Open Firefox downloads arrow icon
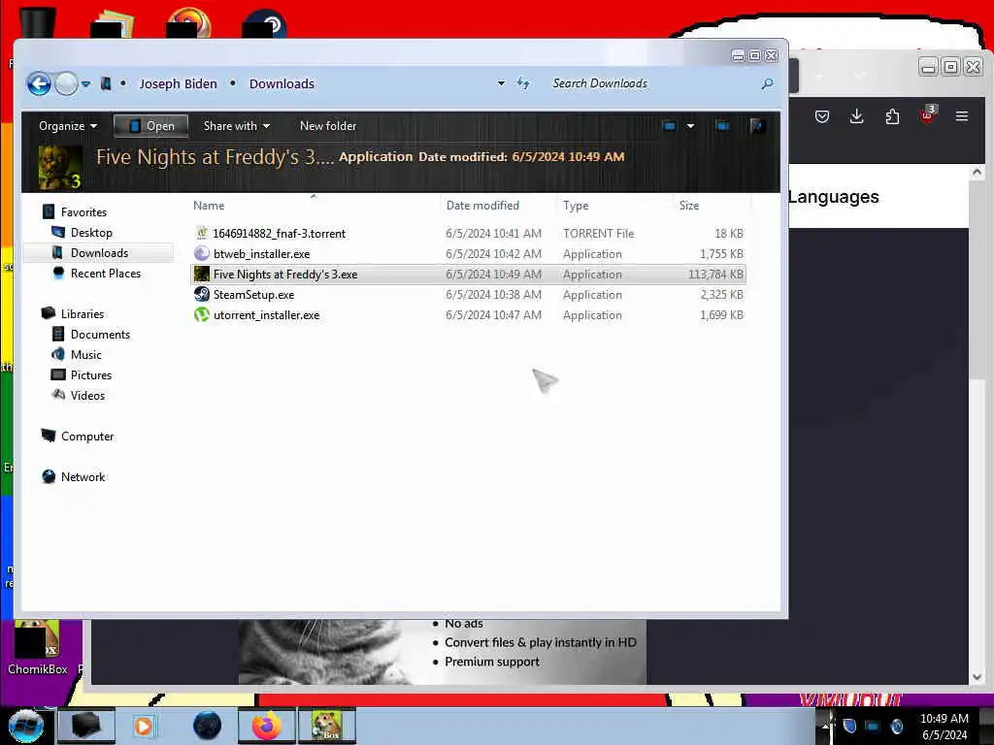Viewport: 994px width, 745px height. (856, 116)
